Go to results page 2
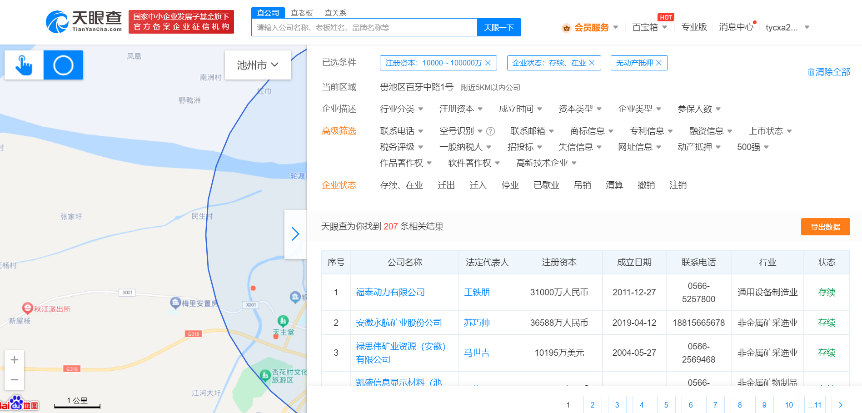Image resolution: width=862 pixels, height=413 pixels. tap(593, 405)
